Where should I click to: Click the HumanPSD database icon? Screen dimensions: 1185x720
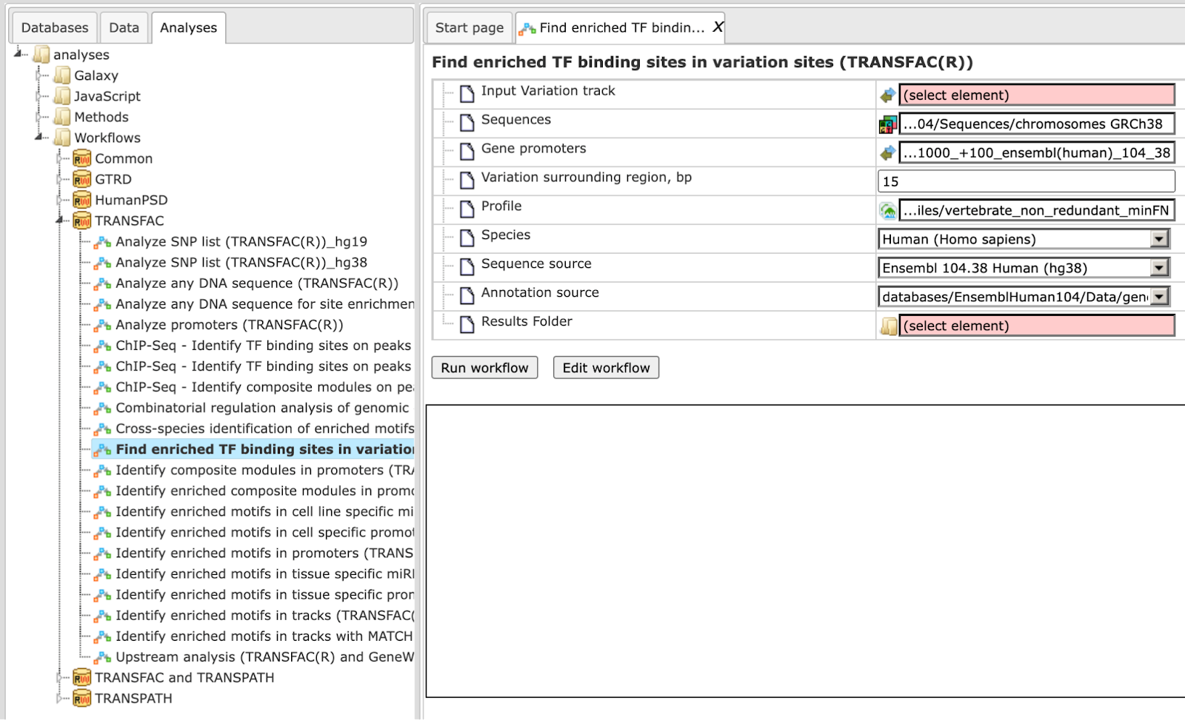(81, 200)
